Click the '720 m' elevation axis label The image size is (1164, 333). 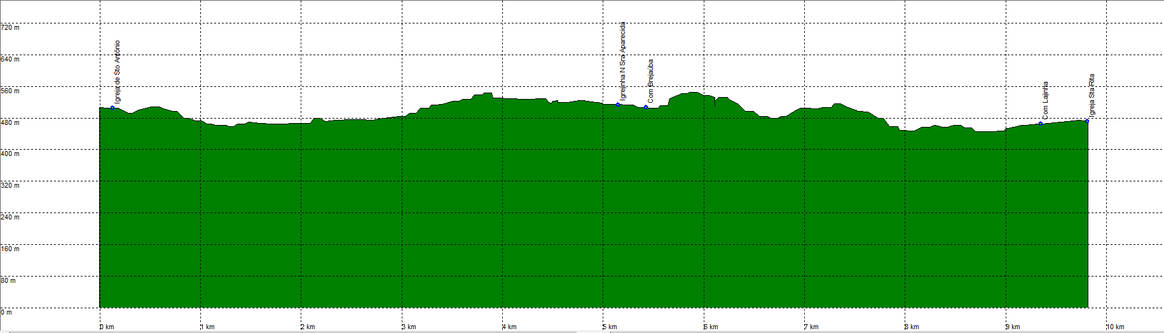[x=10, y=27]
